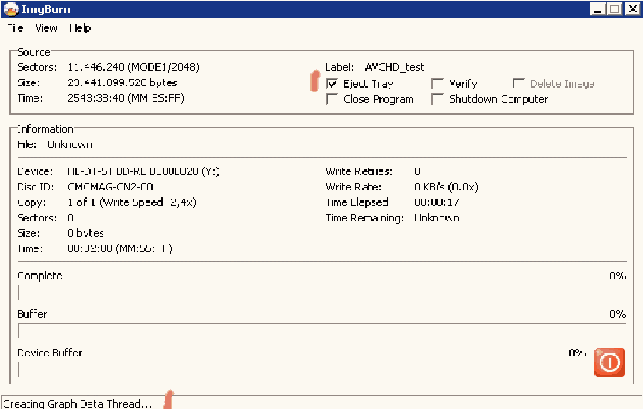
Task: Click the Buffer progress bar
Action: (x=321, y=331)
